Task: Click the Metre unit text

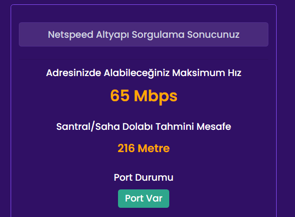Action: [x=153, y=148]
